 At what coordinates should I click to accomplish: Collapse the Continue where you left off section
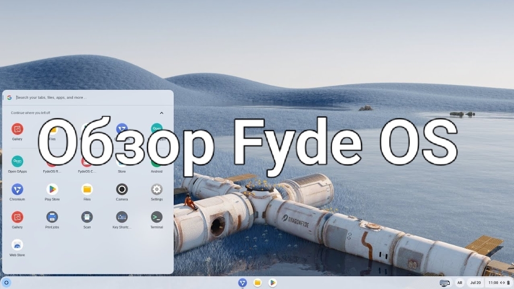(162, 113)
